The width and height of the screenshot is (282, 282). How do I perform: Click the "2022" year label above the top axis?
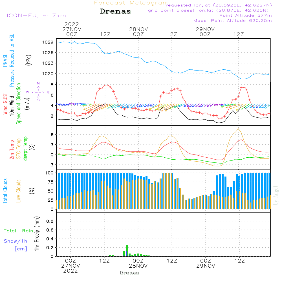[72, 24]
